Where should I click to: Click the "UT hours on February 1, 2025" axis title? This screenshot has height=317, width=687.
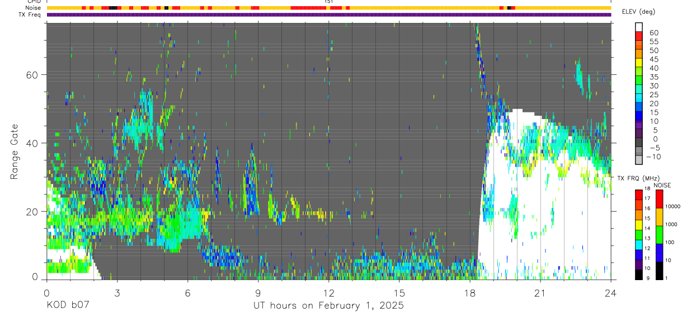(x=328, y=306)
